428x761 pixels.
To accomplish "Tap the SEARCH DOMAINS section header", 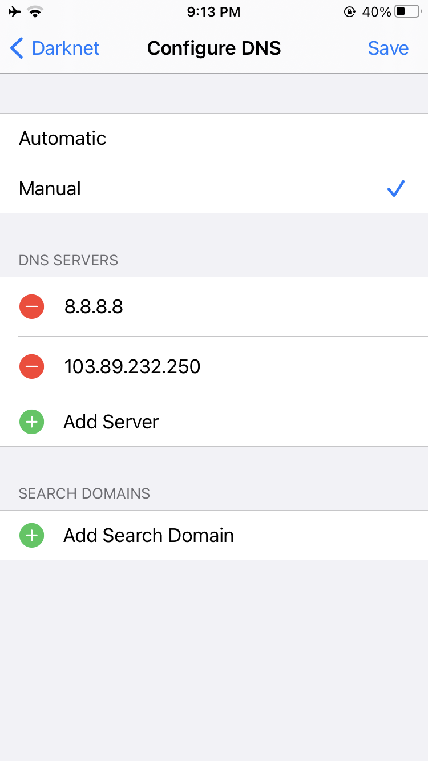I will point(84,493).
